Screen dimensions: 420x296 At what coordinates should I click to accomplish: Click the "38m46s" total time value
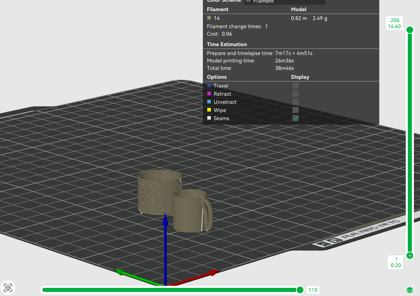click(x=284, y=68)
